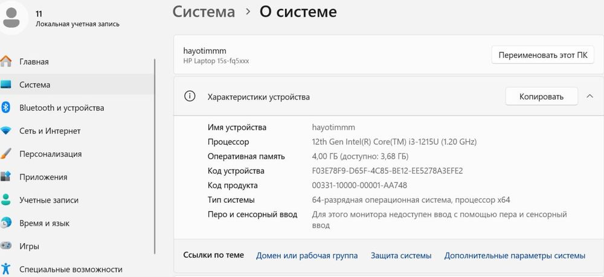Click the HP Laptop 15s-fq5xxx model text
Viewport: 604px width, 277px height.
tap(216, 61)
